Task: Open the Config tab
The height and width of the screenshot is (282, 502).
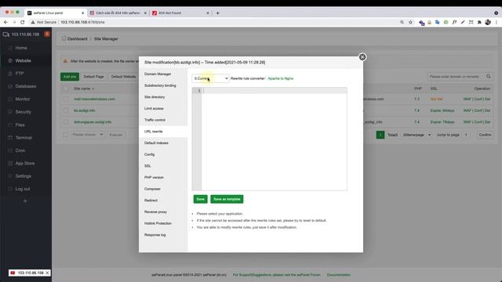Action: [149, 154]
